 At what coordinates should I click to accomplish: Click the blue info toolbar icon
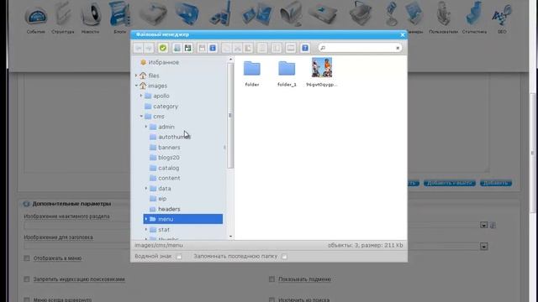tap(213, 48)
